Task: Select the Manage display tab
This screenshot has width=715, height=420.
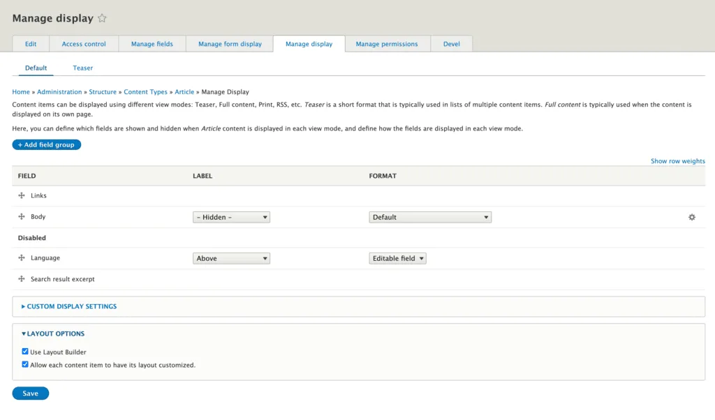Action: click(x=309, y=44)
